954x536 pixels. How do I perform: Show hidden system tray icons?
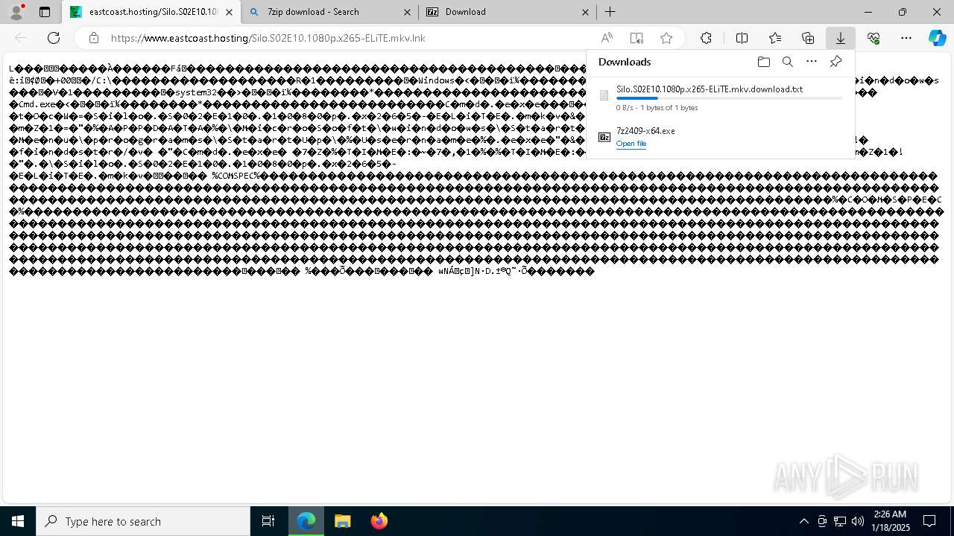coord(803,521)
